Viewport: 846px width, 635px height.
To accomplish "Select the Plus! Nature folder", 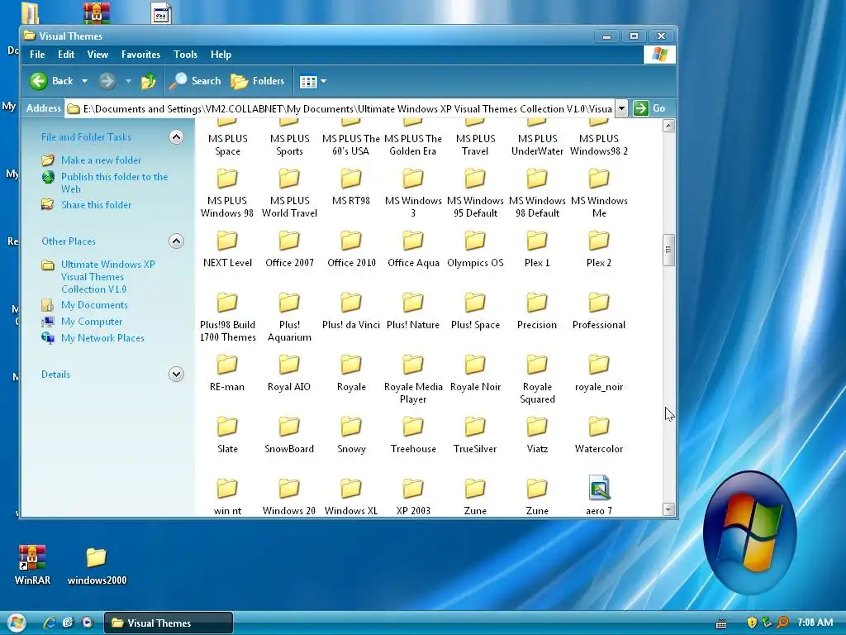I will point(413,311).
